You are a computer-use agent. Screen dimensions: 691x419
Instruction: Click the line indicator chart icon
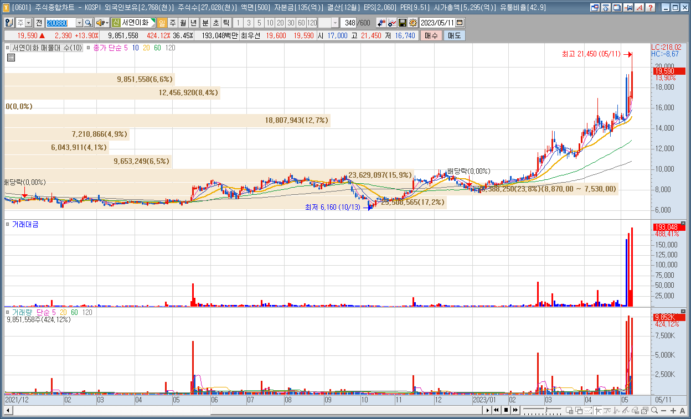click(x=392, y=23)
